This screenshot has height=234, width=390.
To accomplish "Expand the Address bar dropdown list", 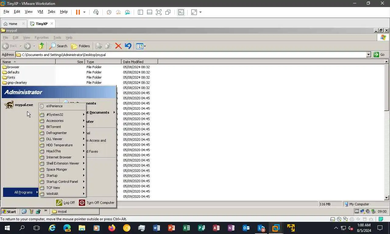I will pyautogui.click(x=368, y=55).
